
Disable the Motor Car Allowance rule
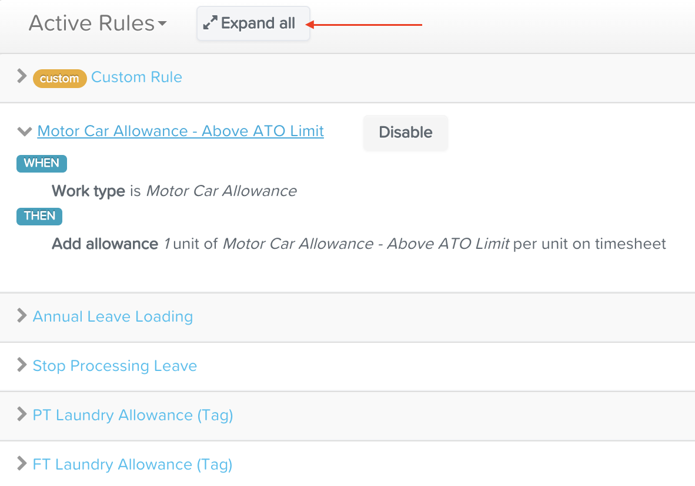pyautogui.click(x=406, y=133)
